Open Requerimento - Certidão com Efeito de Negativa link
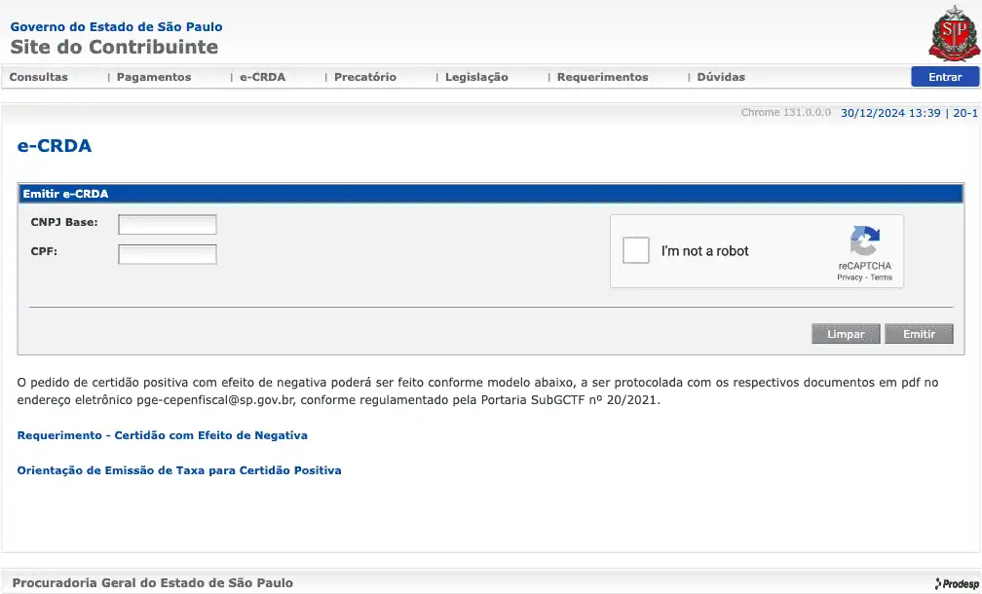 (163, 435)
